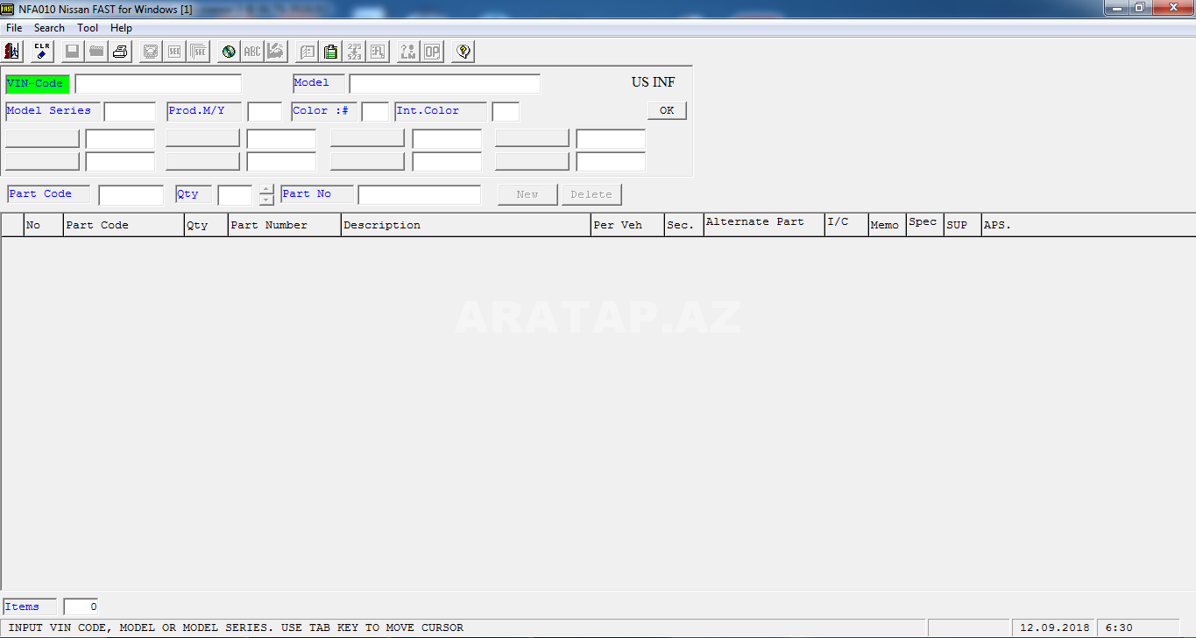Click the CLR clear eraser icon
Screen dimensions: 1196x638
tap(42, 52)
